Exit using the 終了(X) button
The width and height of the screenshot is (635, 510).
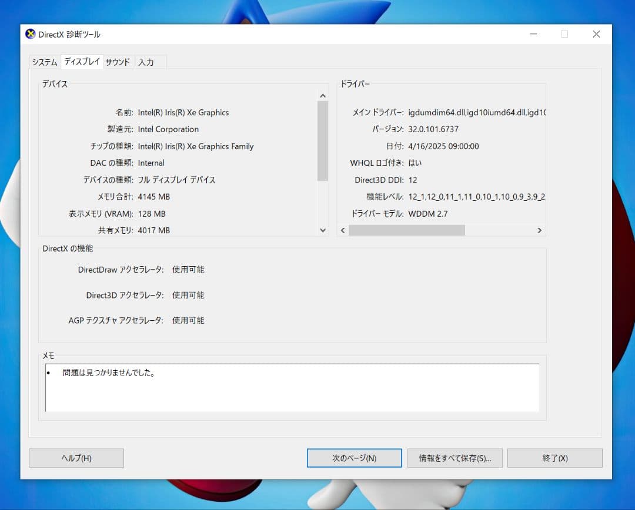point(554,458)
